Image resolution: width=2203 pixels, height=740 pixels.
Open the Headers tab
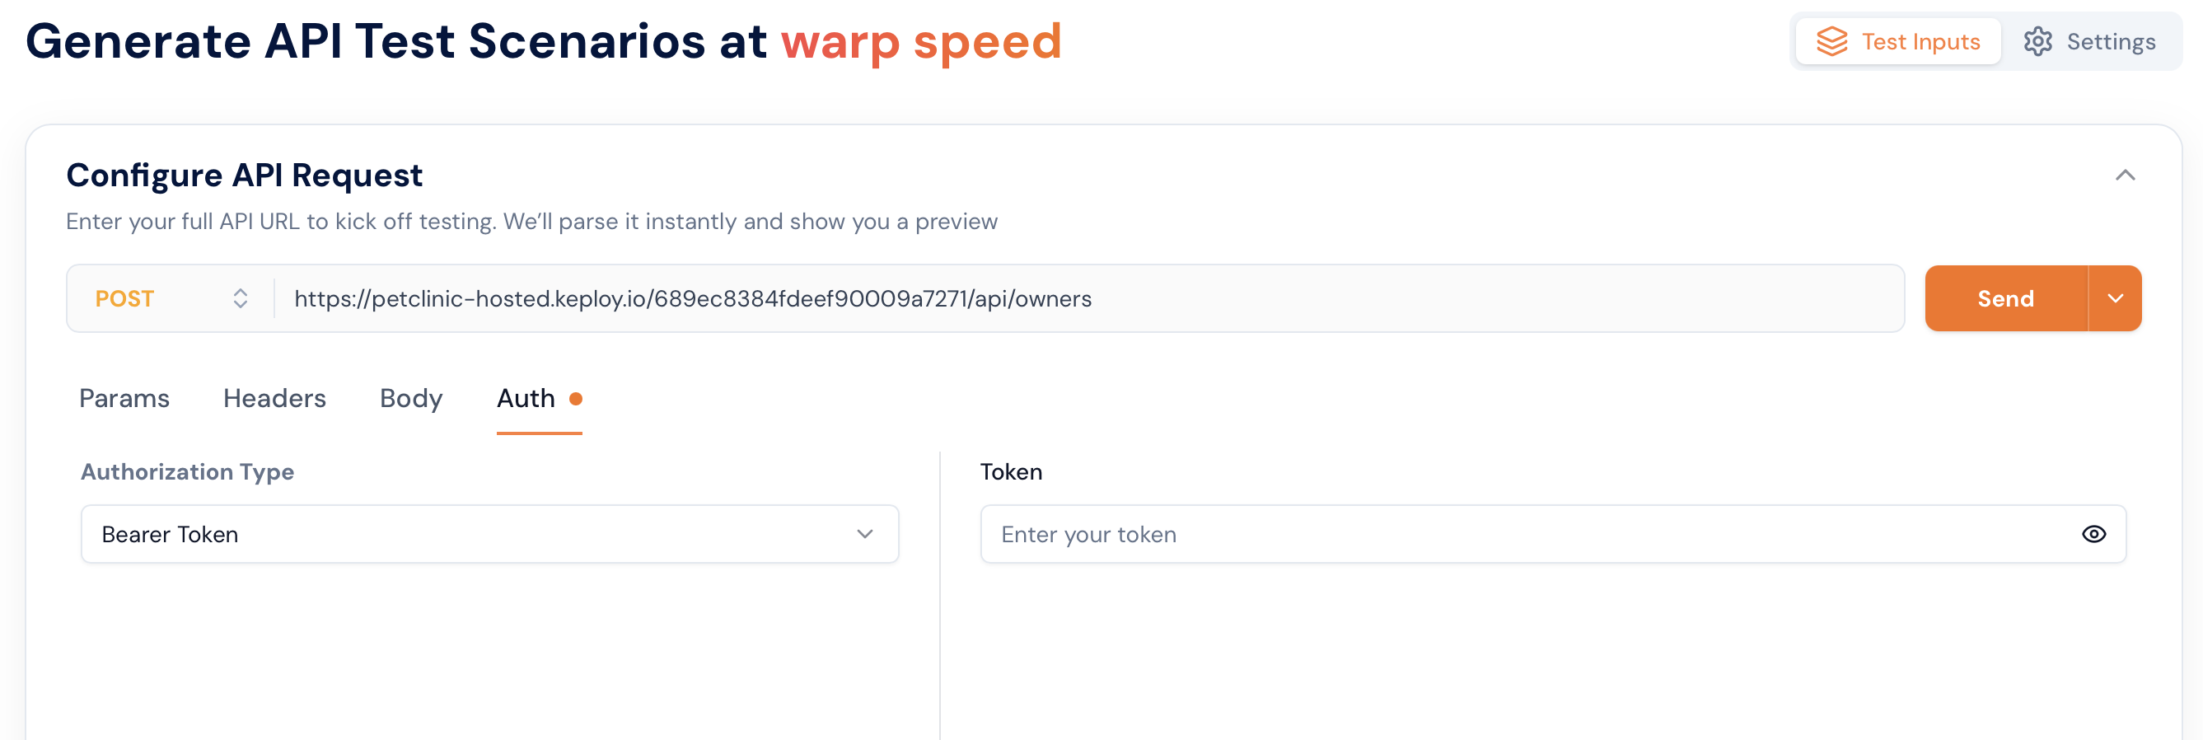[x=274, y=398]
